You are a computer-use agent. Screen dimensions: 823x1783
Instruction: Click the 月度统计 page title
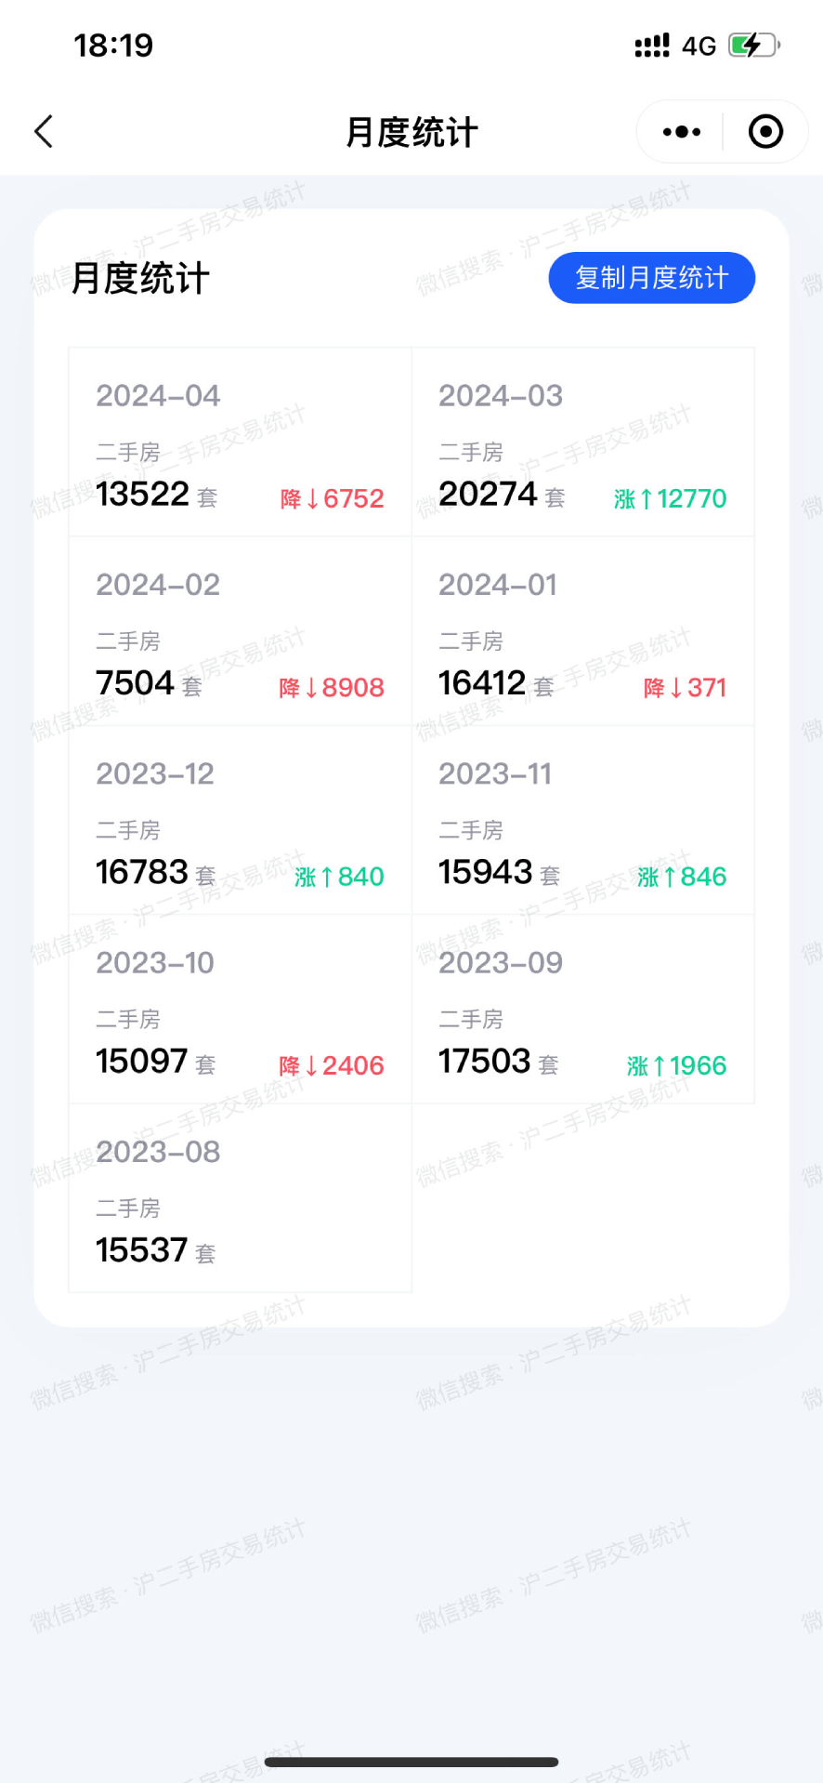click(411, 132)
